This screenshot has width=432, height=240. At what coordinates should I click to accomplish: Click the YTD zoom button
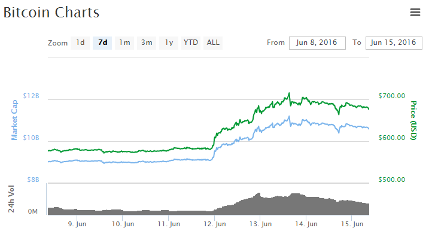[x=191, y=42]
